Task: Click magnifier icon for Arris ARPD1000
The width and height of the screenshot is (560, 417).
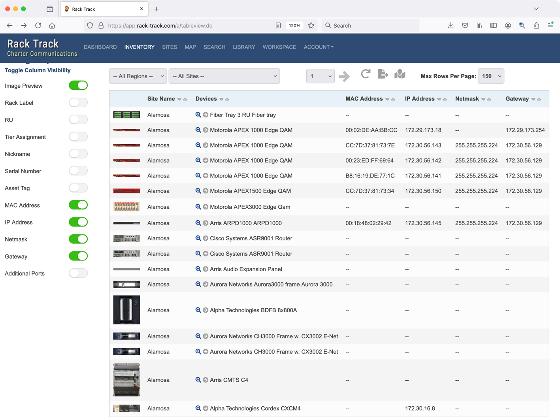Action: [x=198, y=223]
